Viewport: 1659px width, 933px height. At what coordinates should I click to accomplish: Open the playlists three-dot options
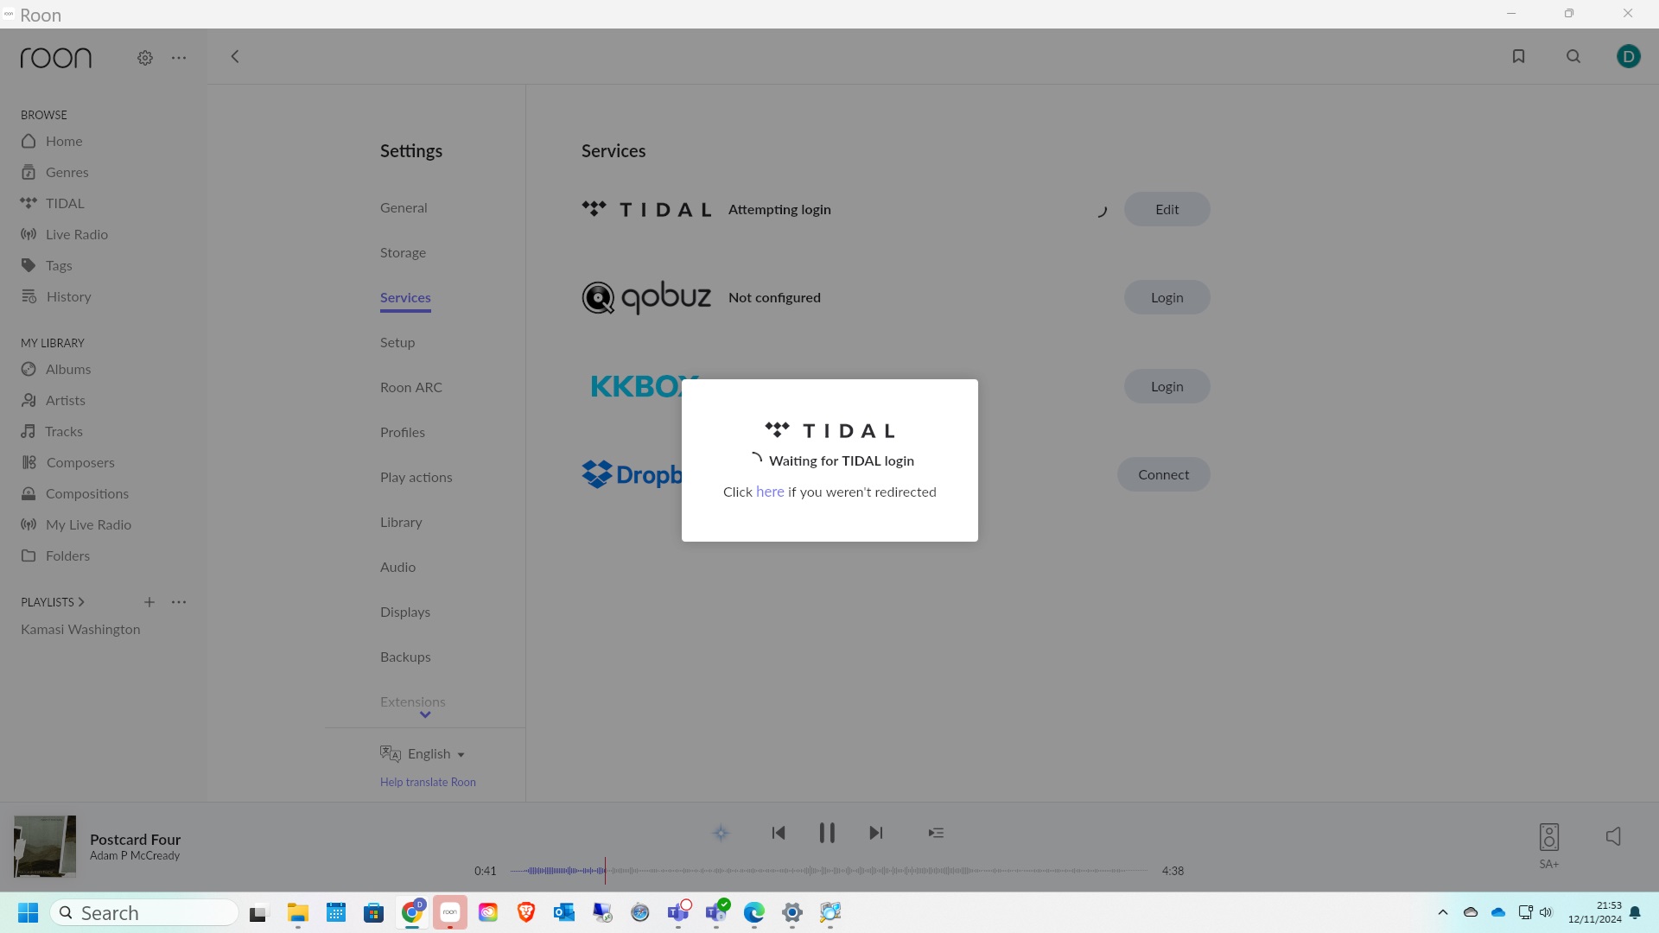pyautogui.click(x=179, y=602)
